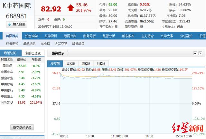Click the 振幅 value 54.63%
This screenshot has width=206, height=139.
pyautogui.click(x=184, y=5)
